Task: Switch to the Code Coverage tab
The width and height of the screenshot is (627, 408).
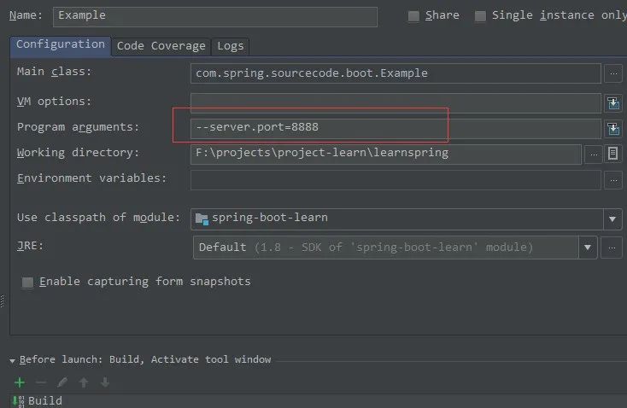Action: 161,46
